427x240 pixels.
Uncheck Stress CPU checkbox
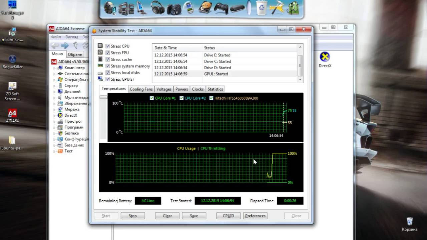(x=108, y=46)
